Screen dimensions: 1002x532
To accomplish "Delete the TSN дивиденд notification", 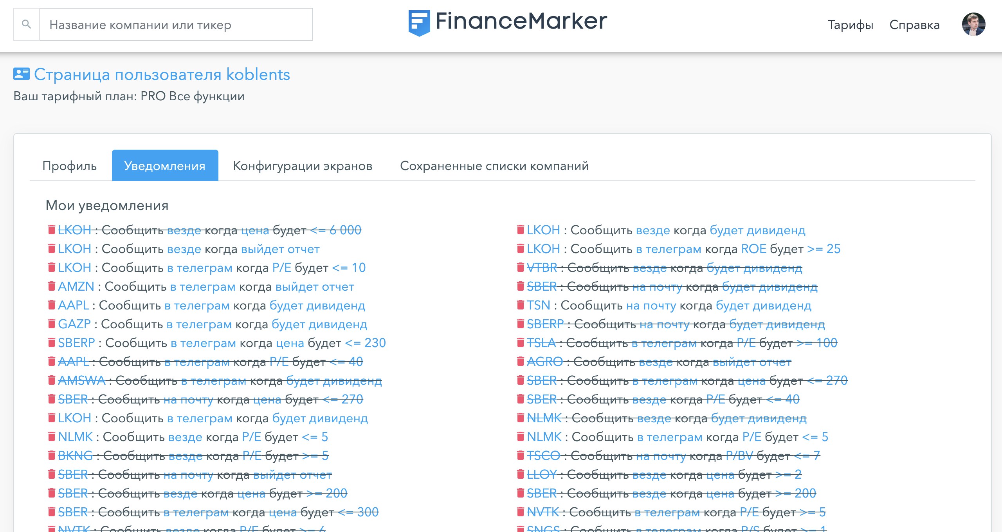I will pyautogui.click(x=520, y=305).
